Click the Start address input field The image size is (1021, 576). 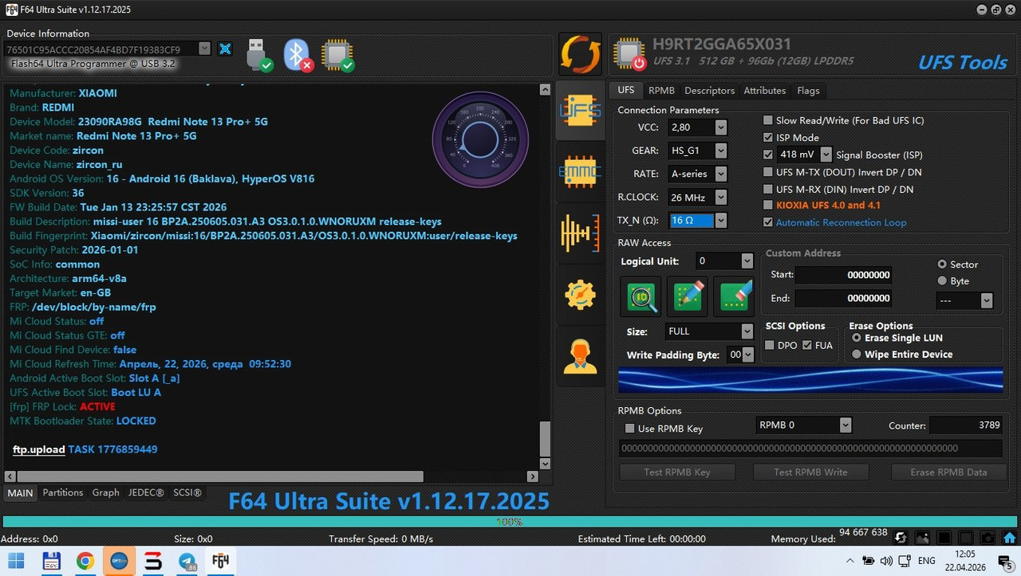[x=844, y=275]
